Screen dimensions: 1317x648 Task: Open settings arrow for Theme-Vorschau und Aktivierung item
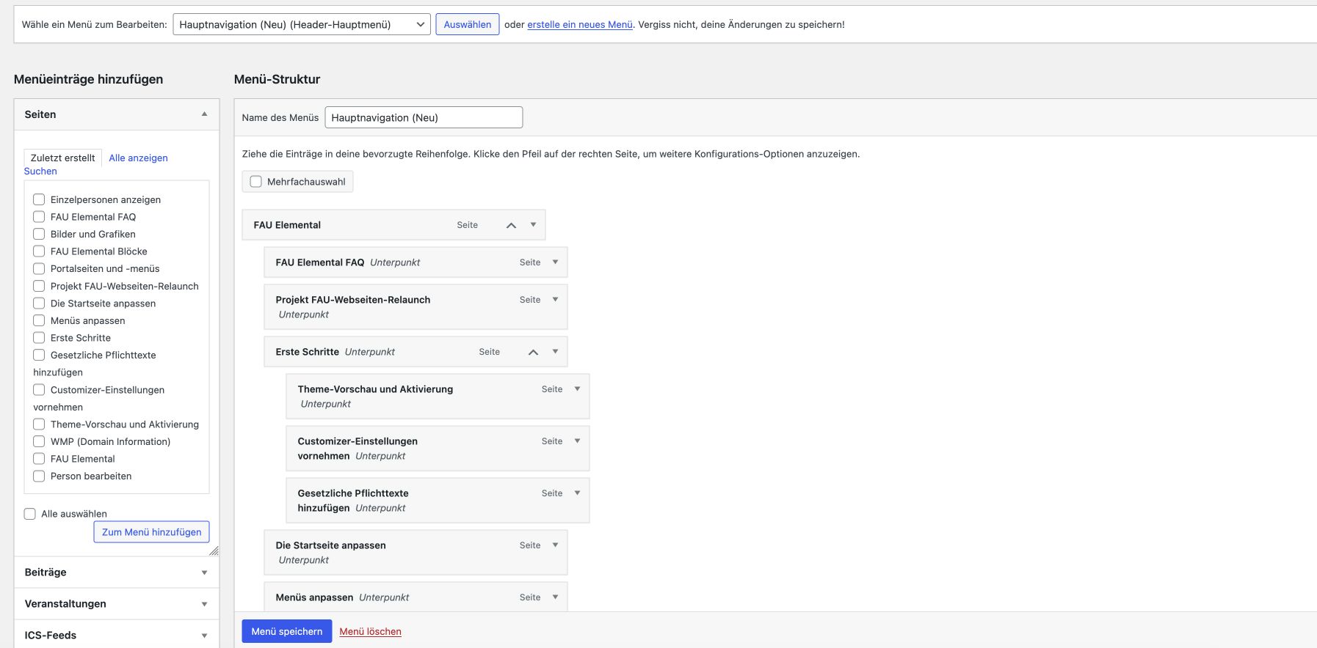[577, 389]
